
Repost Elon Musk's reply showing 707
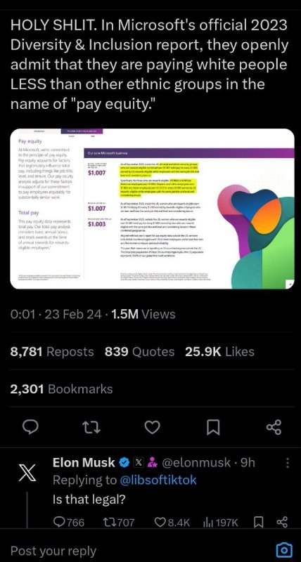pyautogui.click(x=118, y=522)
